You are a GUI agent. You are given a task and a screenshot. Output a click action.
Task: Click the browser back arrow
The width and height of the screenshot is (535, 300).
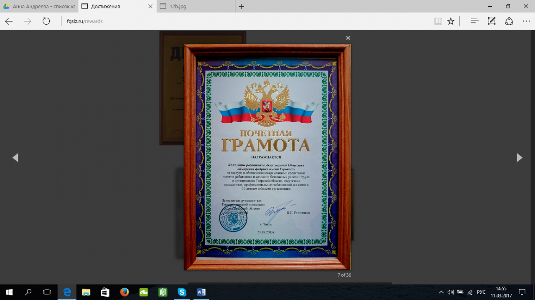9,21
